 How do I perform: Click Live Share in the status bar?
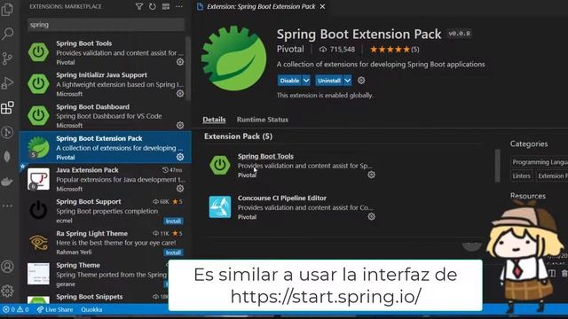coord(55,309)
